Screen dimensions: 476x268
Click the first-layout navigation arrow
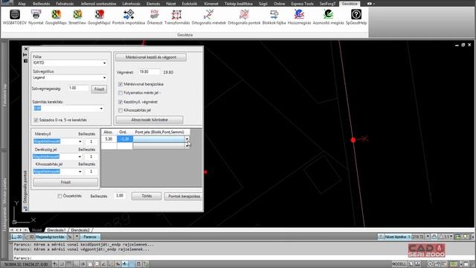(x=12, y=230)
